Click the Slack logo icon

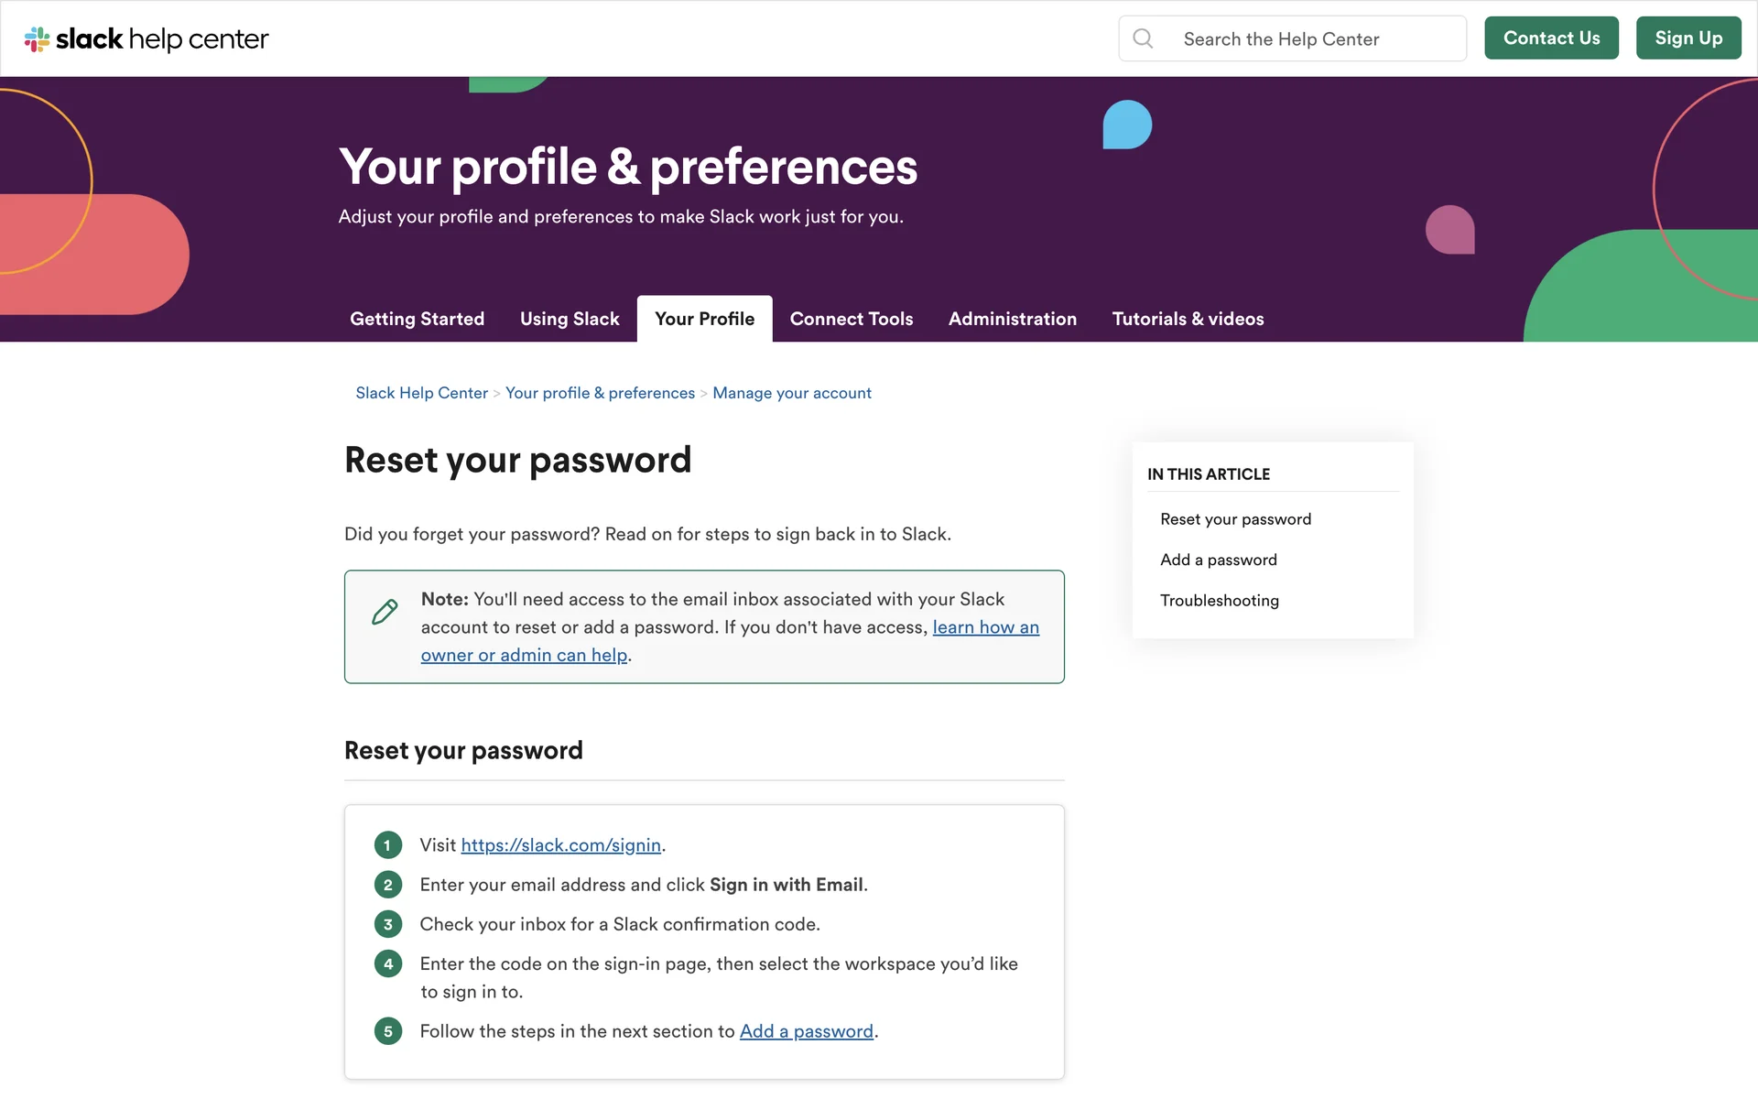[37, 38]
